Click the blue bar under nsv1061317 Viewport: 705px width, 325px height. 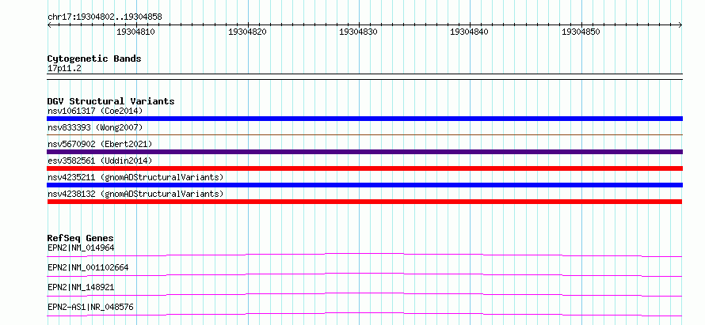(x=364, y=119)
